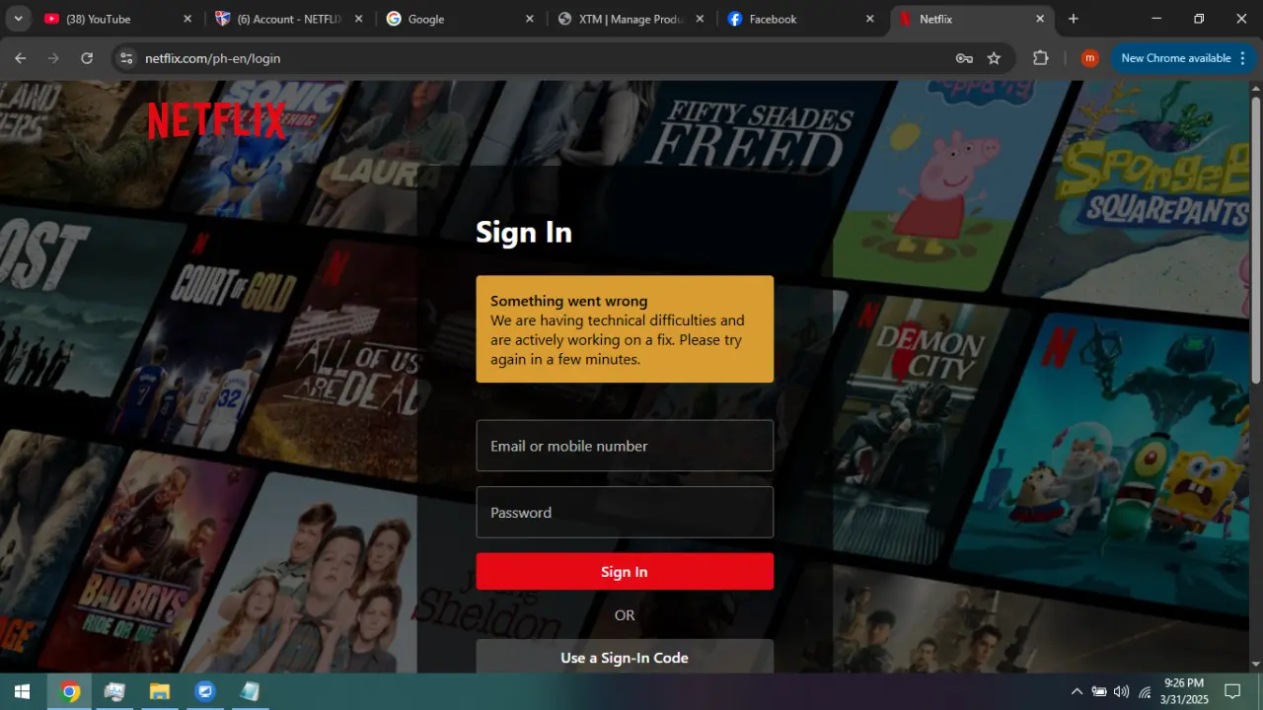Reload the Netflix login page
Image resolution: width=1263 pixels, height=710 pixels.
pyautogui.click(x=87, y=58)
